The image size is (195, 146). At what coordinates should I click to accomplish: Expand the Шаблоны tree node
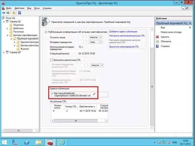[7, 28]
